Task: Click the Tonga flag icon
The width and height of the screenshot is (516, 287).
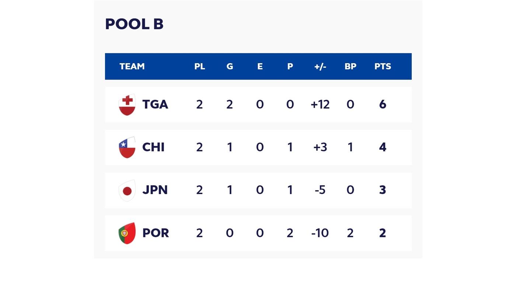Action: coord(127,104)
